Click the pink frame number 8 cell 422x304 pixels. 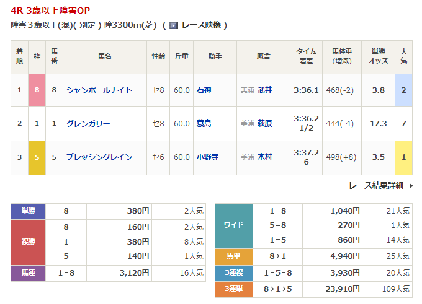[37, 90]
